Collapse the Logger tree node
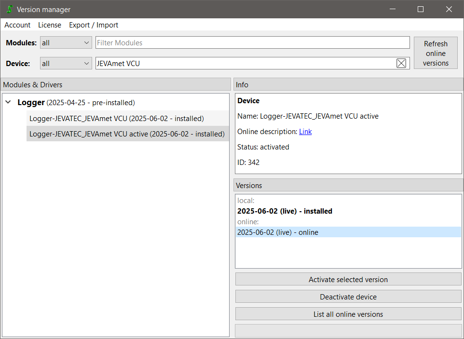Viewport: 464px width, 339px height. (x=8, y=102)
